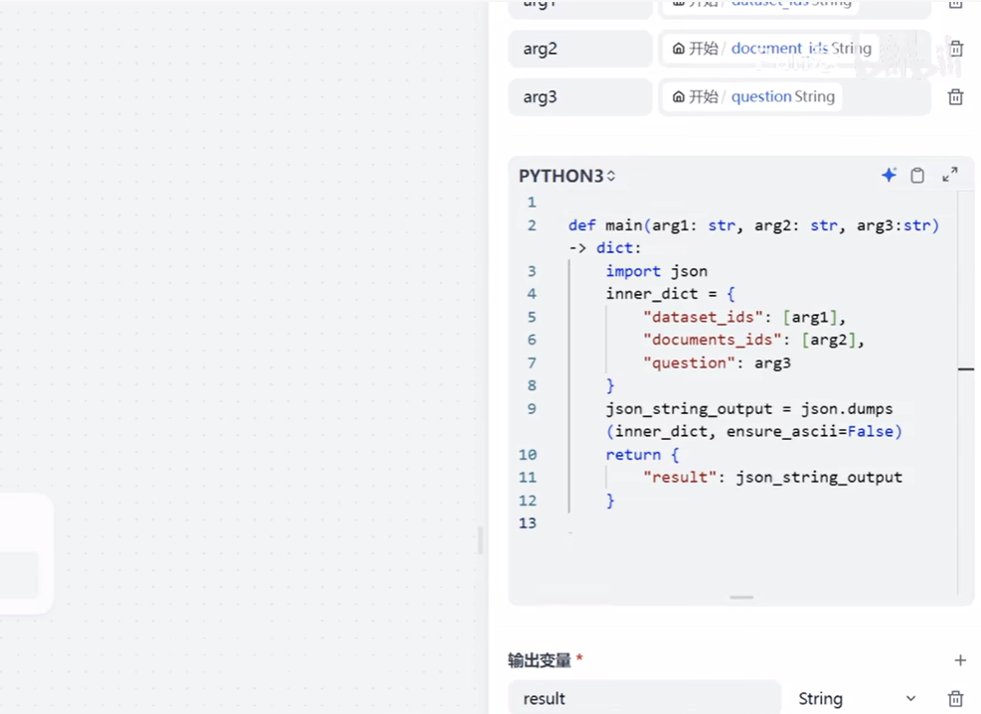981x714 pixels.
Task: Click the "import json" code line
Action: coord(656,271)
